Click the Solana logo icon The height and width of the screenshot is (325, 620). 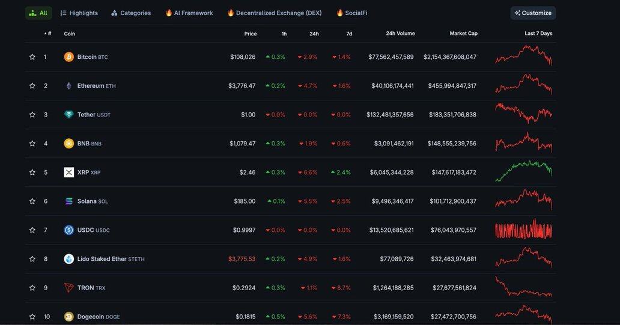point(69,201)
